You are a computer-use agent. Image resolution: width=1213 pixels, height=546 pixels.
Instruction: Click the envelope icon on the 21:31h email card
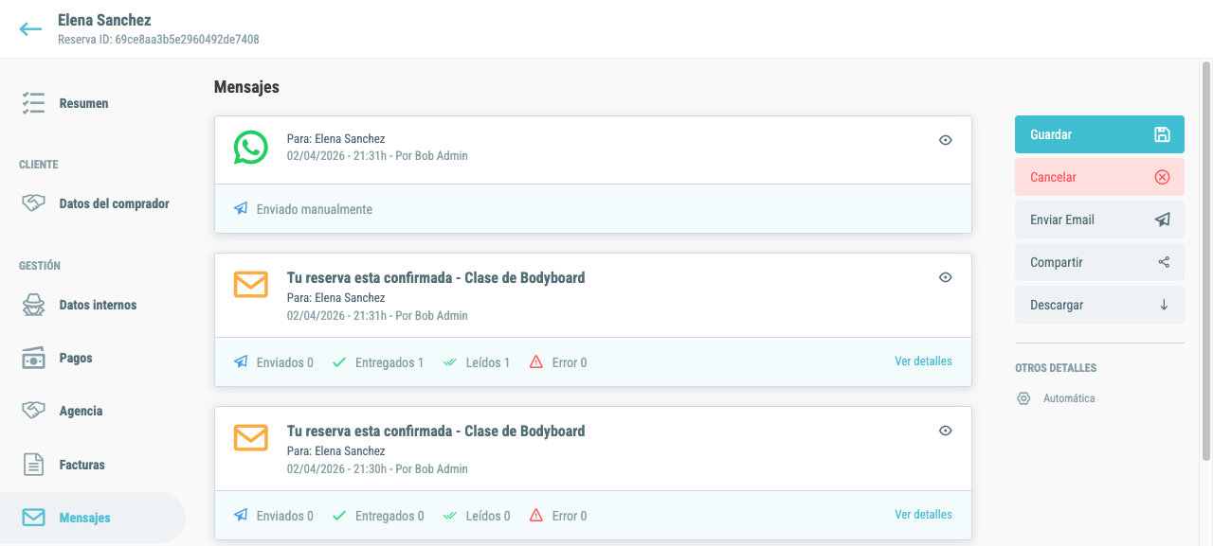[251, 285]
